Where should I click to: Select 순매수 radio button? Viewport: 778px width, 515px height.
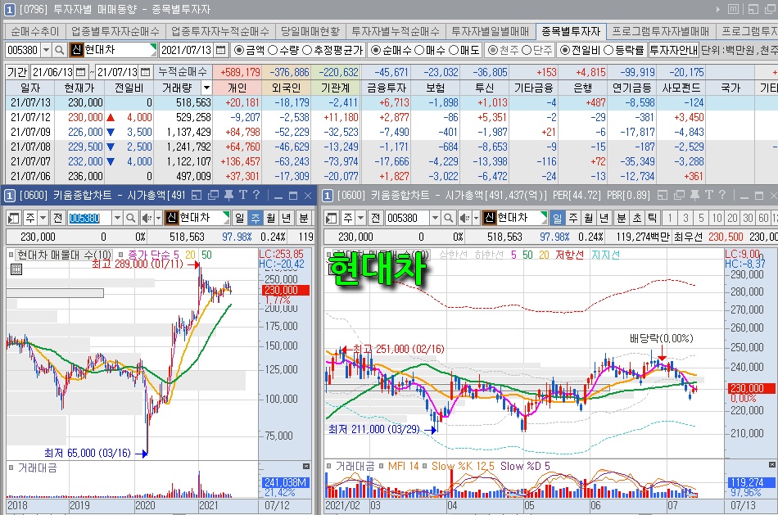click(x=376, y=50)
